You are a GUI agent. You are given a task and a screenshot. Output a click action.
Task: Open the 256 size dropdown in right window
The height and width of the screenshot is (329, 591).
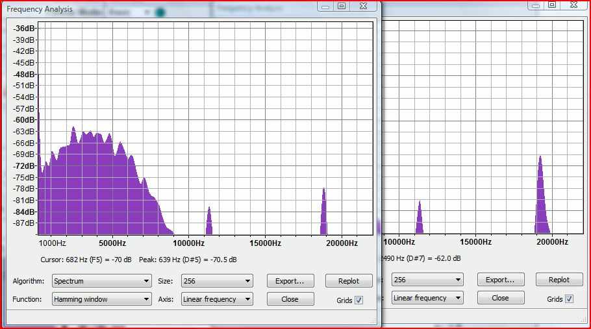coord(427,280)
